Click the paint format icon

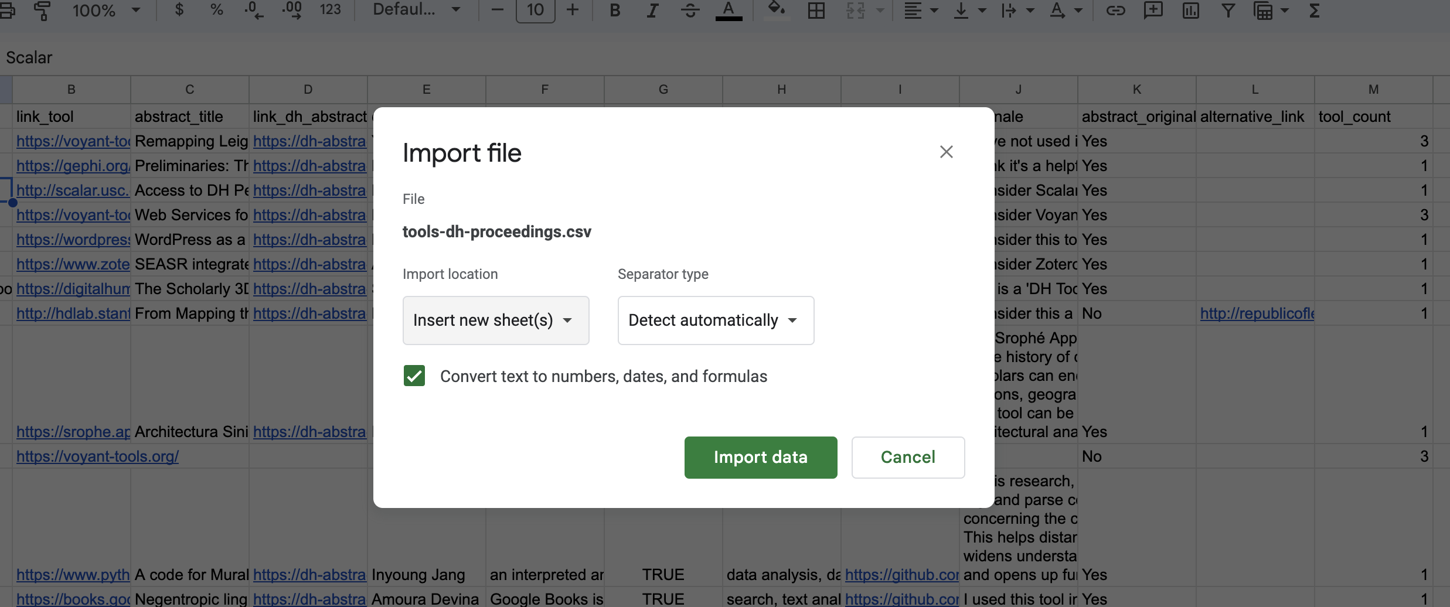coord(42,11)
